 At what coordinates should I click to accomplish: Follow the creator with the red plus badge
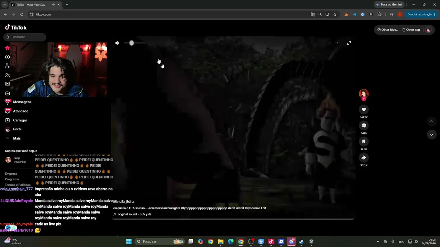(x=364, y=99)
